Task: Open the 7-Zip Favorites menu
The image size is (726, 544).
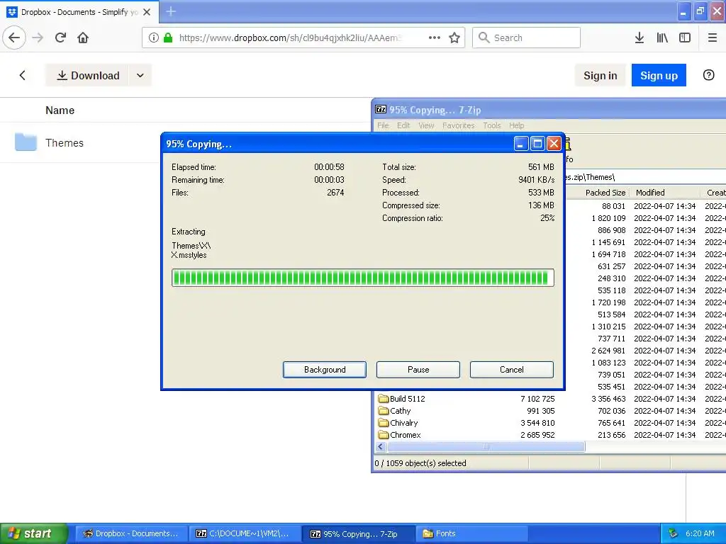Action: 459,125
